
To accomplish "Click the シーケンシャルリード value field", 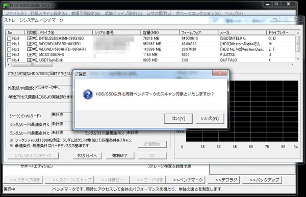I will coord(62,115).
